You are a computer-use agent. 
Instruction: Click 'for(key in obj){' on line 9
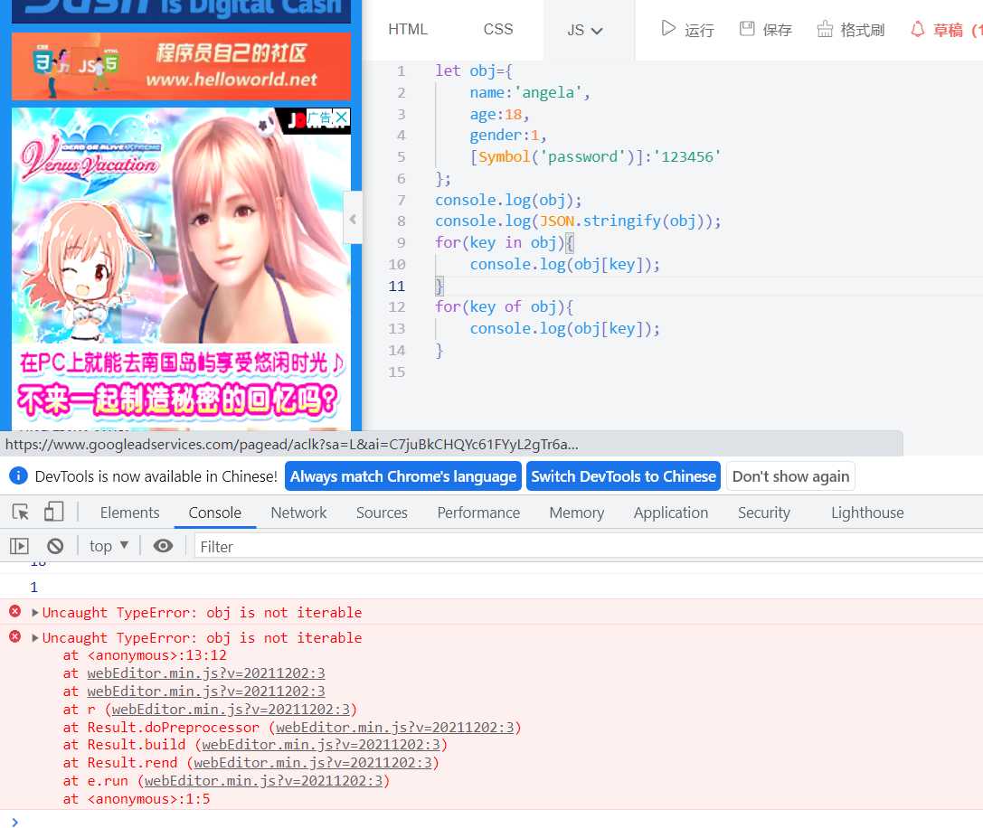click(x=504, y=242)
